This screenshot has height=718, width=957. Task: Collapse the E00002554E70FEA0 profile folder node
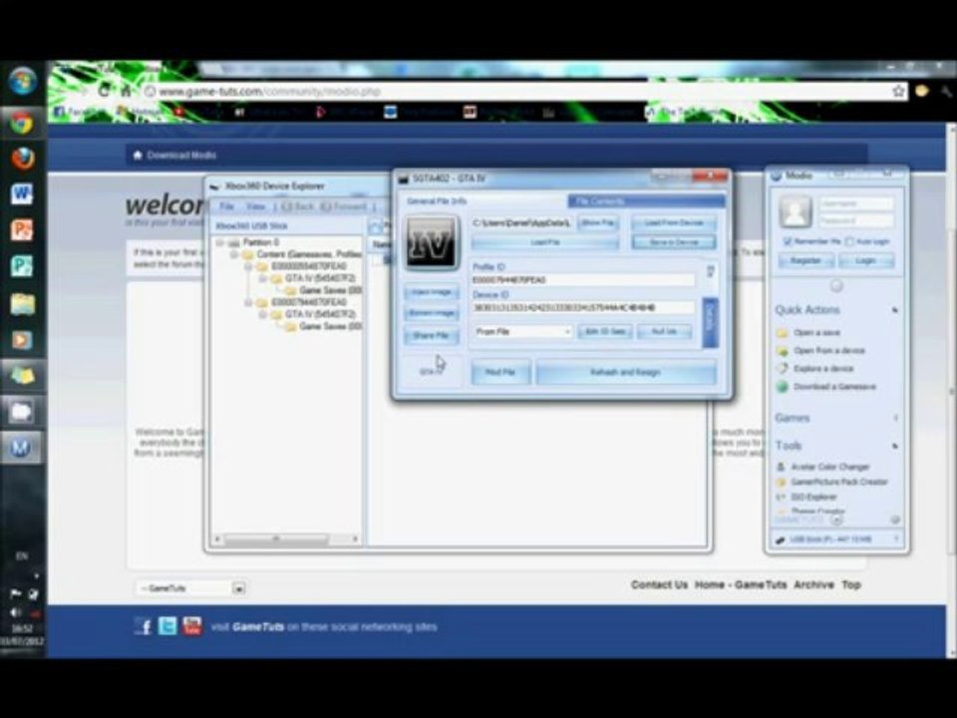pos(248,266)
